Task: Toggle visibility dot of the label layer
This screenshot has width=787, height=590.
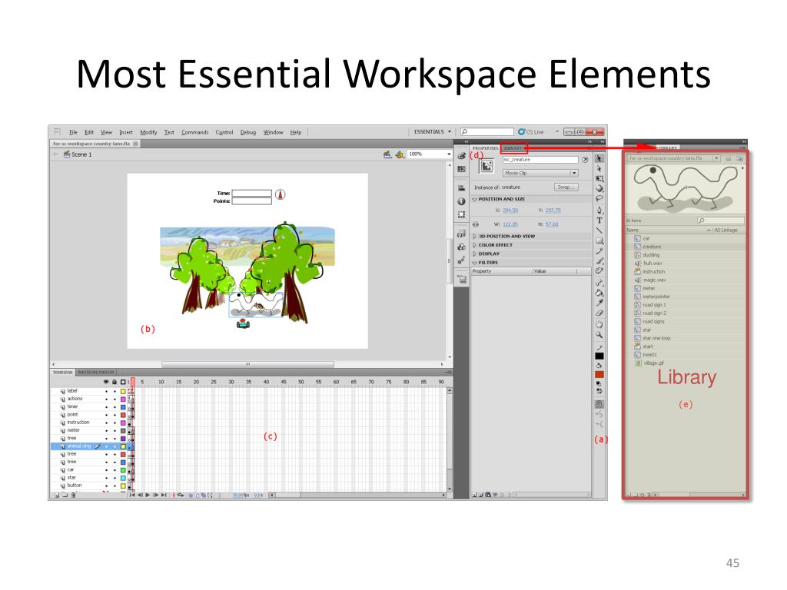Action: point(106,391)
